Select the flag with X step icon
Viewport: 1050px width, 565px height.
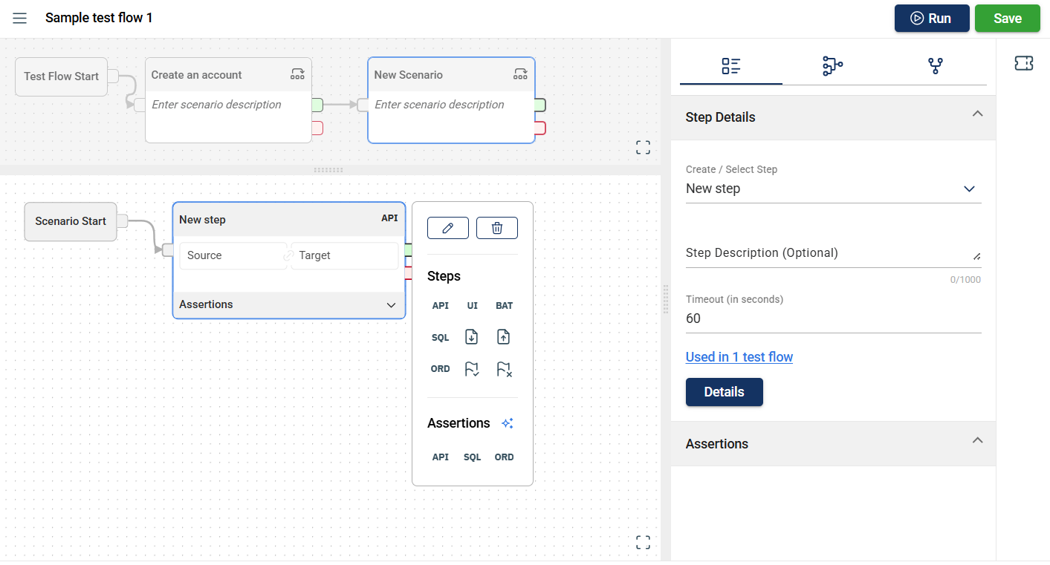click(504, 369)
